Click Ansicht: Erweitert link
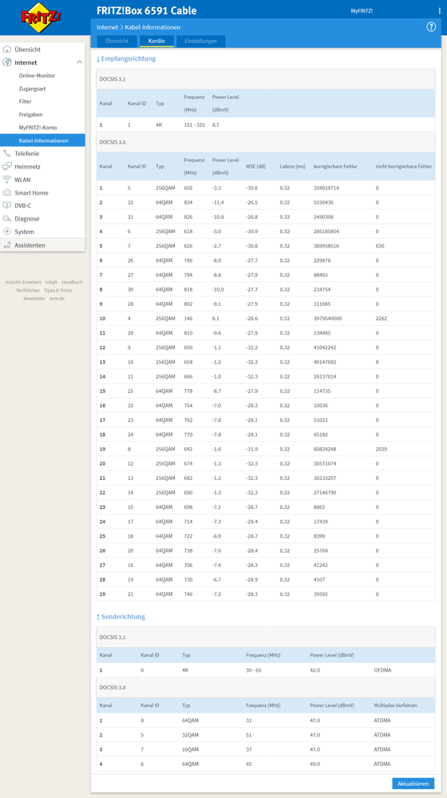 point(23,282)
